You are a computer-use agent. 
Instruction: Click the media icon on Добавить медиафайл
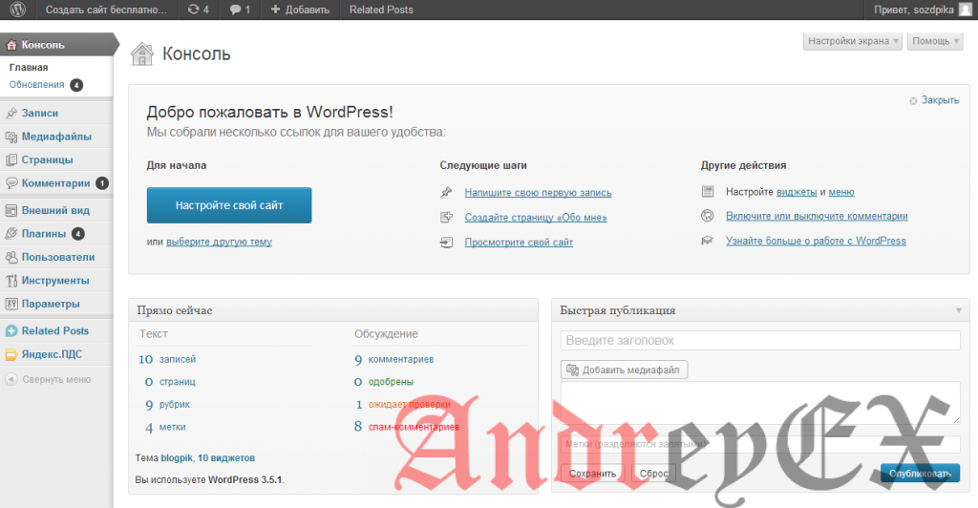[572, 370]
